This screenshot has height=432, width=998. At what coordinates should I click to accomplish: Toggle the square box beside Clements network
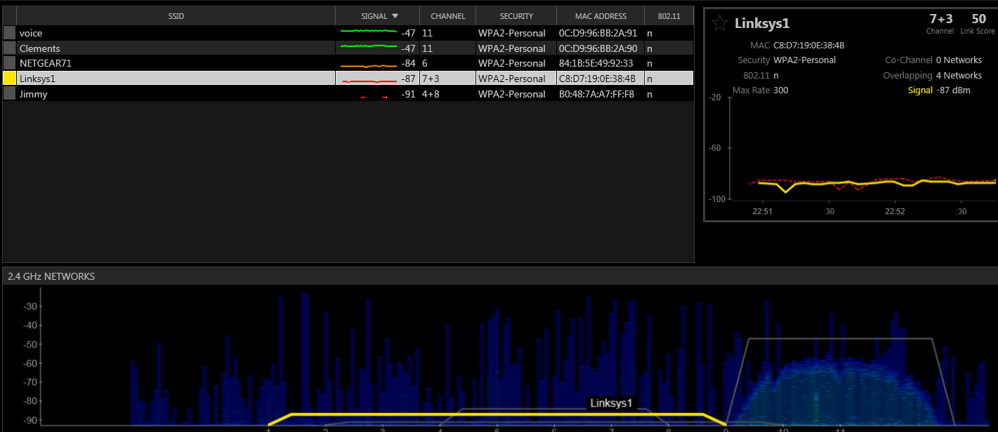click(x=9, y=48)
